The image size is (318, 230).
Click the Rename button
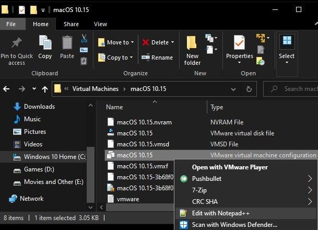pos(157,57)
